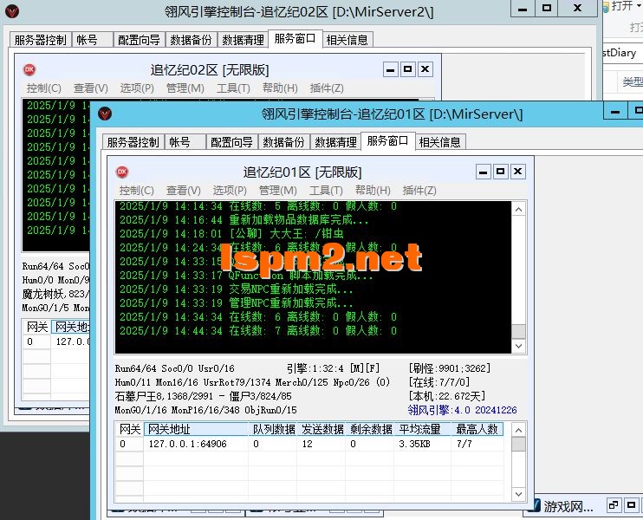
Task: Switch to 数据清理 tab in 追忆纪01区 console
Action: pos(336,142)
